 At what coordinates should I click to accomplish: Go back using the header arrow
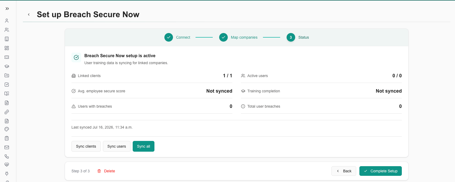(29, 14)
